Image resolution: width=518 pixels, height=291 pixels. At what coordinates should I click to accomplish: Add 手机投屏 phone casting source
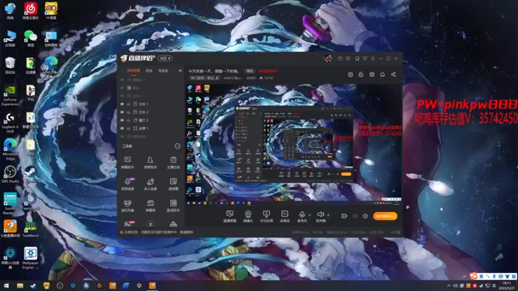(x=266, y=217)
